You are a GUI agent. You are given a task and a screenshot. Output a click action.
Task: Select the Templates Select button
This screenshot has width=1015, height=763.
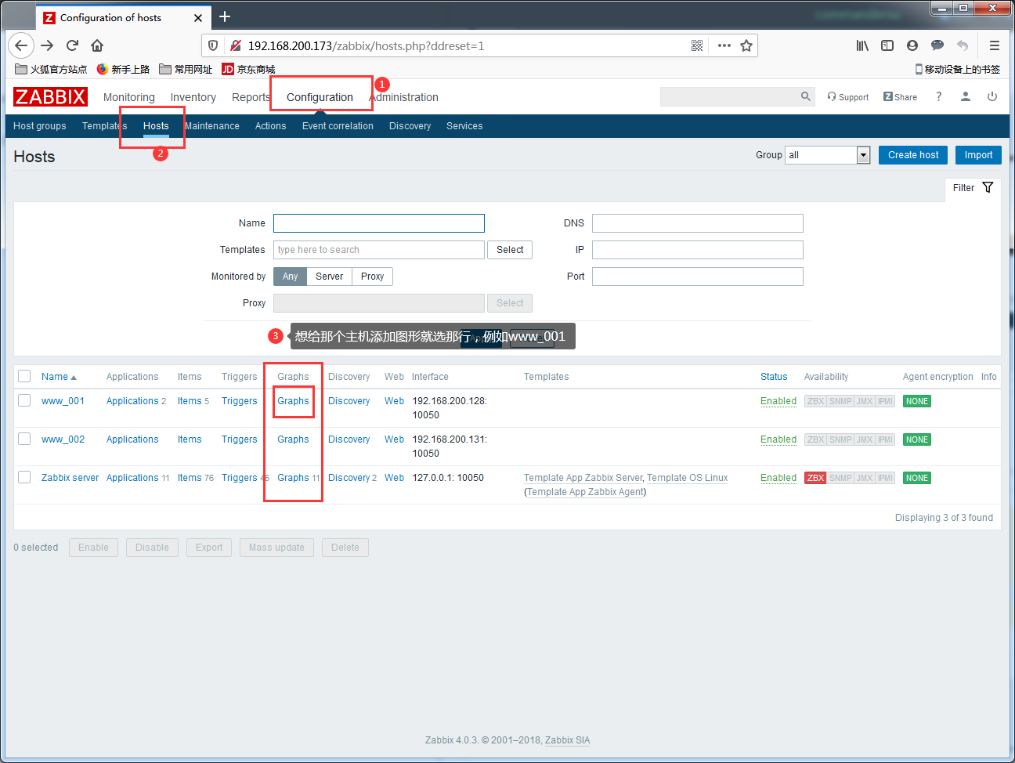click(x=510, y=250)
